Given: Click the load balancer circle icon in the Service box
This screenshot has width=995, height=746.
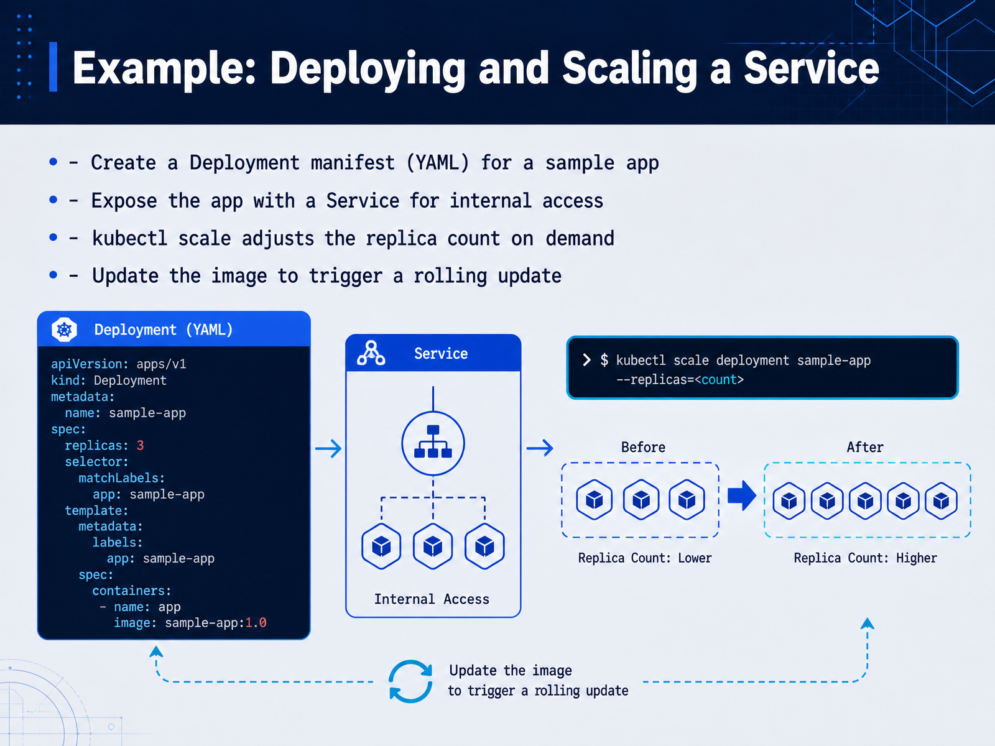Looking at the screenshot, I should [433, 443].
